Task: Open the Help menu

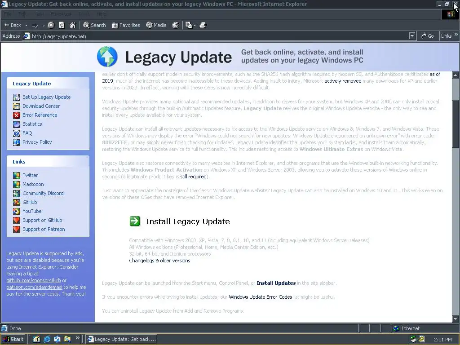Action: pyautogui.click(x=102, y=14)
